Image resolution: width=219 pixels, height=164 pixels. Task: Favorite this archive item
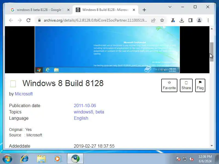click(x=169, y=85)
